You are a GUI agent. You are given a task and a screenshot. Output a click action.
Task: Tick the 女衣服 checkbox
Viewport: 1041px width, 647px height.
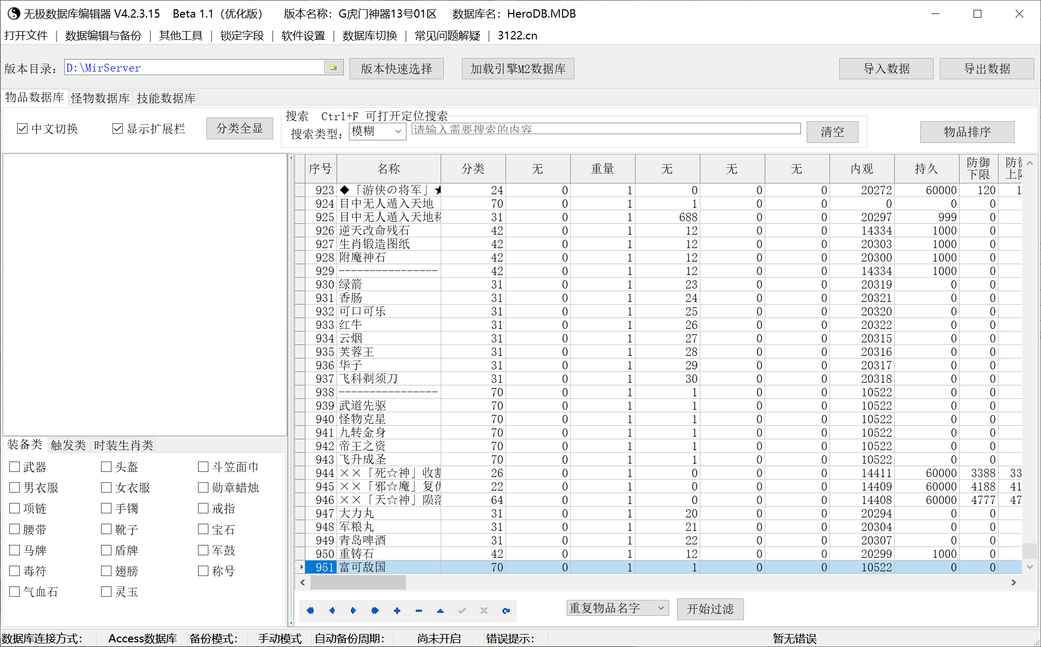[x=106, y=488]
